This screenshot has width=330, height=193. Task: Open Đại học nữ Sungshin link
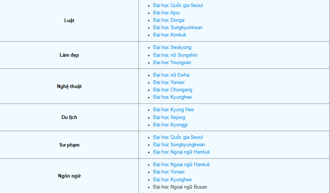pos(175,55)
